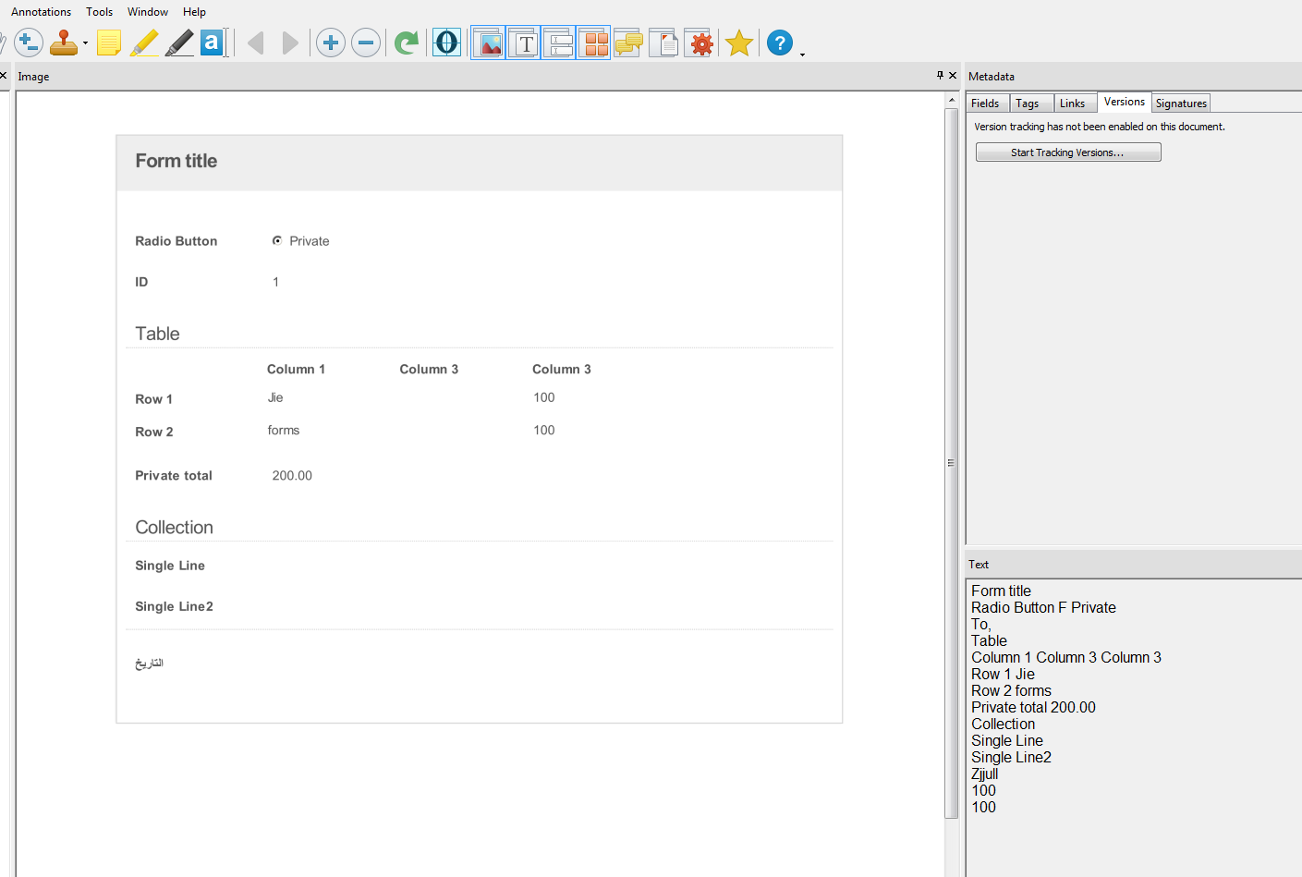1302x877 pixels.
Task: Open the Annotations menu
Action: click(41, 12)
